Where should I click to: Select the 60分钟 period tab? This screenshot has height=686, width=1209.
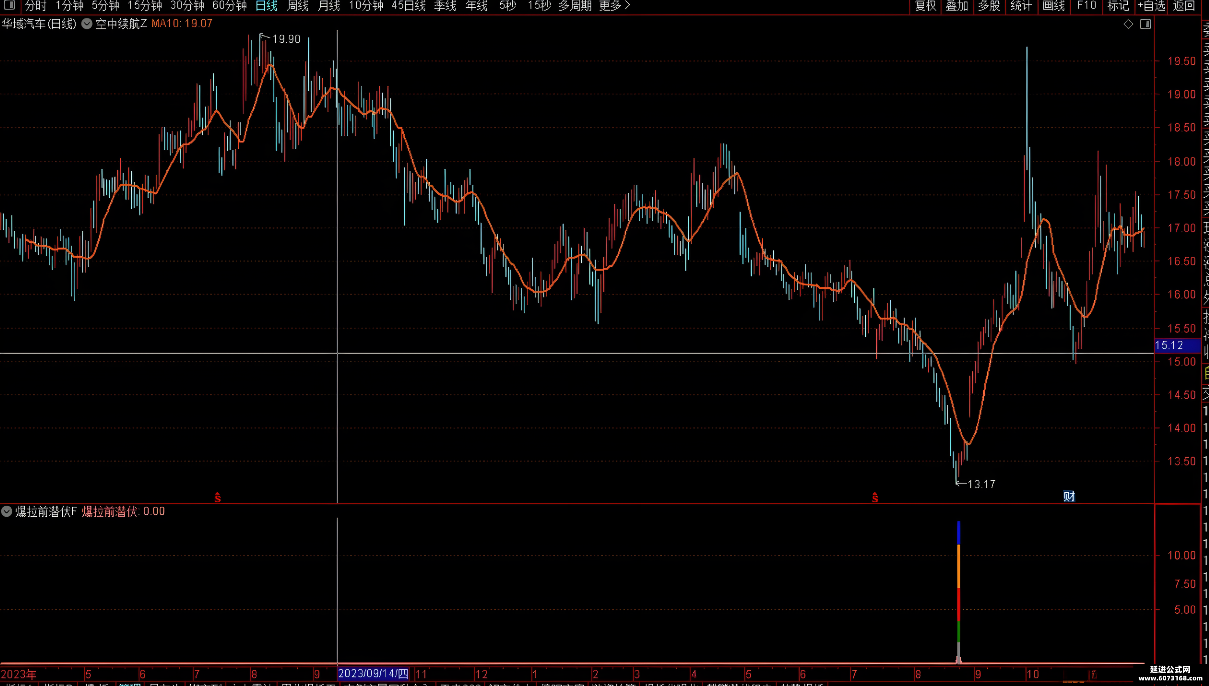pyautogui.click(x=229, y=6)
